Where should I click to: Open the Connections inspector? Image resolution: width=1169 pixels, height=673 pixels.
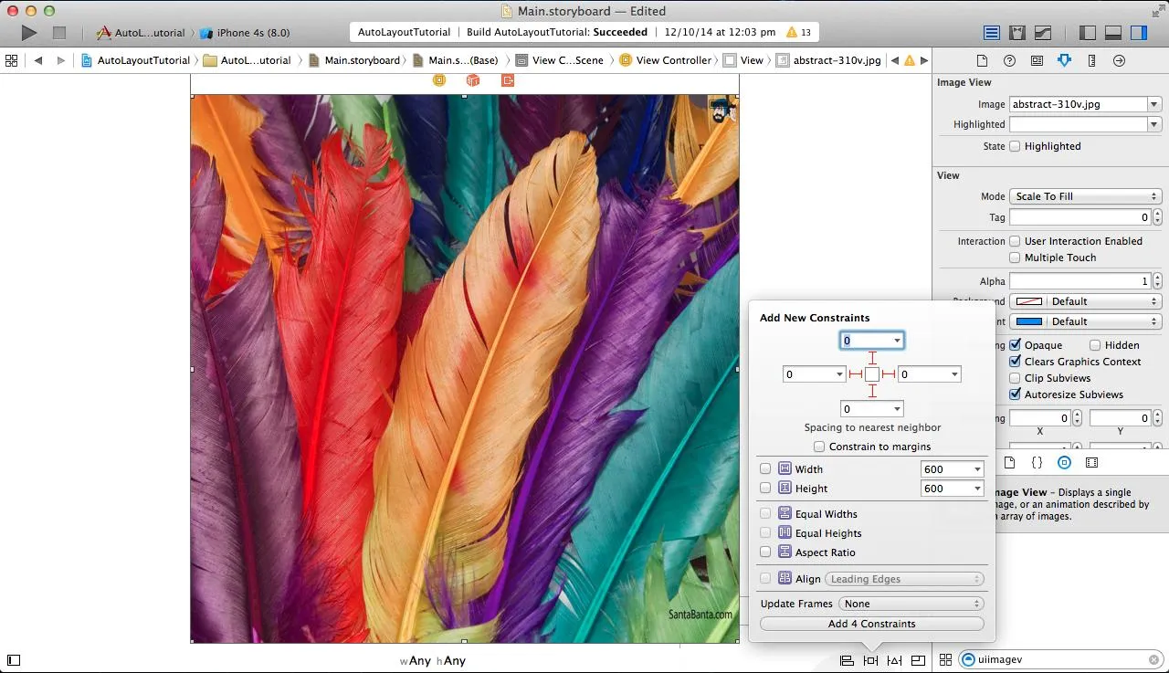(x=1119, y=60)
